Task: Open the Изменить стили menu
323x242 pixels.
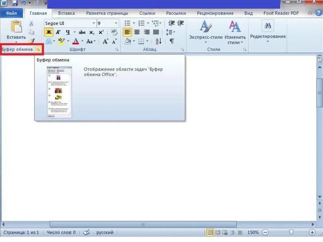Action: coord(235,32)
